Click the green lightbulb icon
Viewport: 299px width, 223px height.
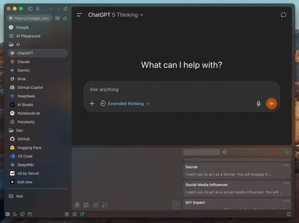tap(287, 152)
